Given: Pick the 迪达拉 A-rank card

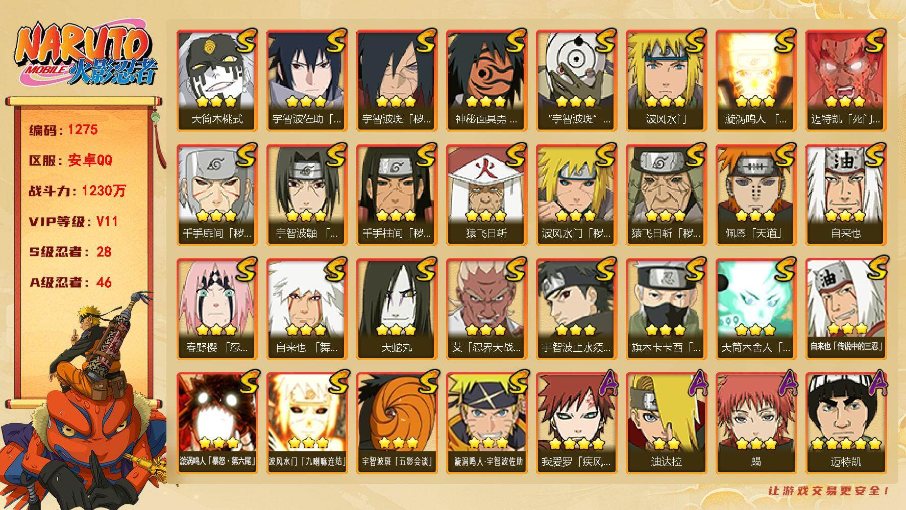Looking at the screenshot, I should click(667, 423).
